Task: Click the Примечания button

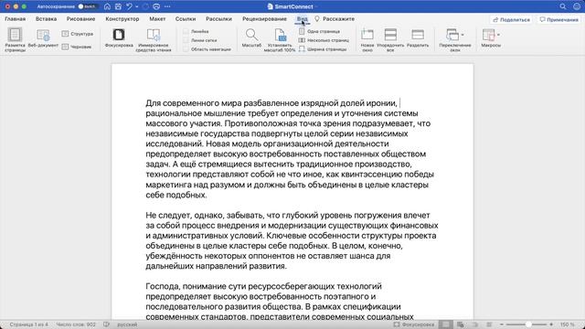Action: coord(558,19)
